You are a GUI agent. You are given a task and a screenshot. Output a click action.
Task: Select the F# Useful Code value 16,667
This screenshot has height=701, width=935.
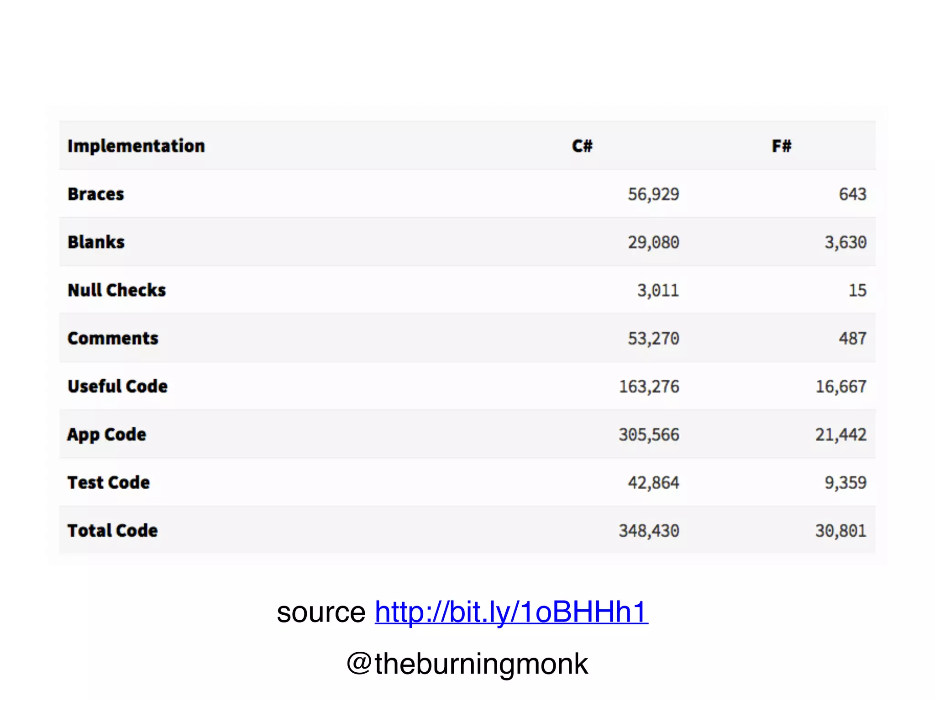[841, 387]
